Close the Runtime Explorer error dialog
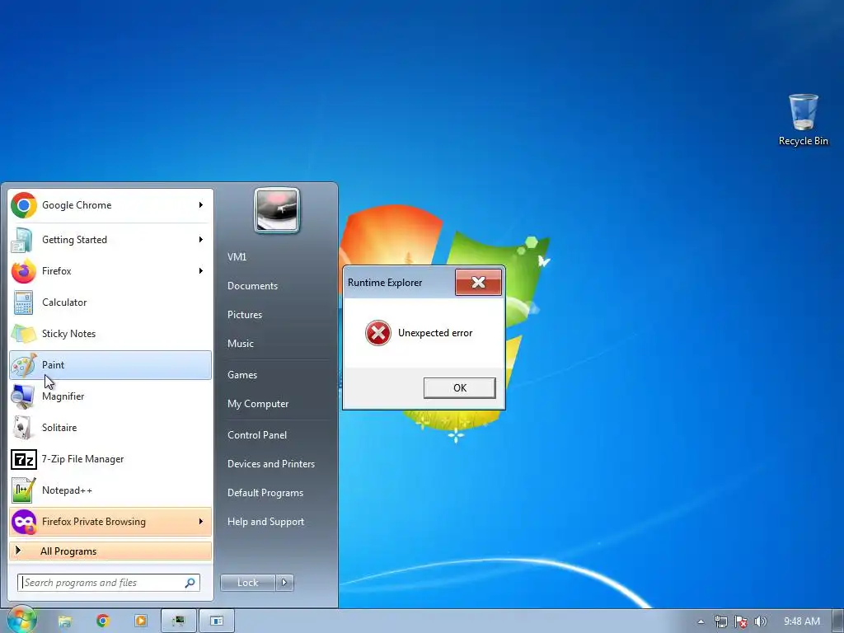This screenshot has height=633, width=844. coord(479,283)
